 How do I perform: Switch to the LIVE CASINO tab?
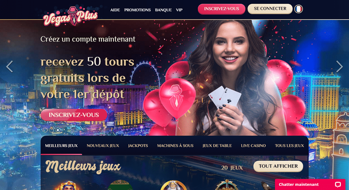tap(253, 146)
